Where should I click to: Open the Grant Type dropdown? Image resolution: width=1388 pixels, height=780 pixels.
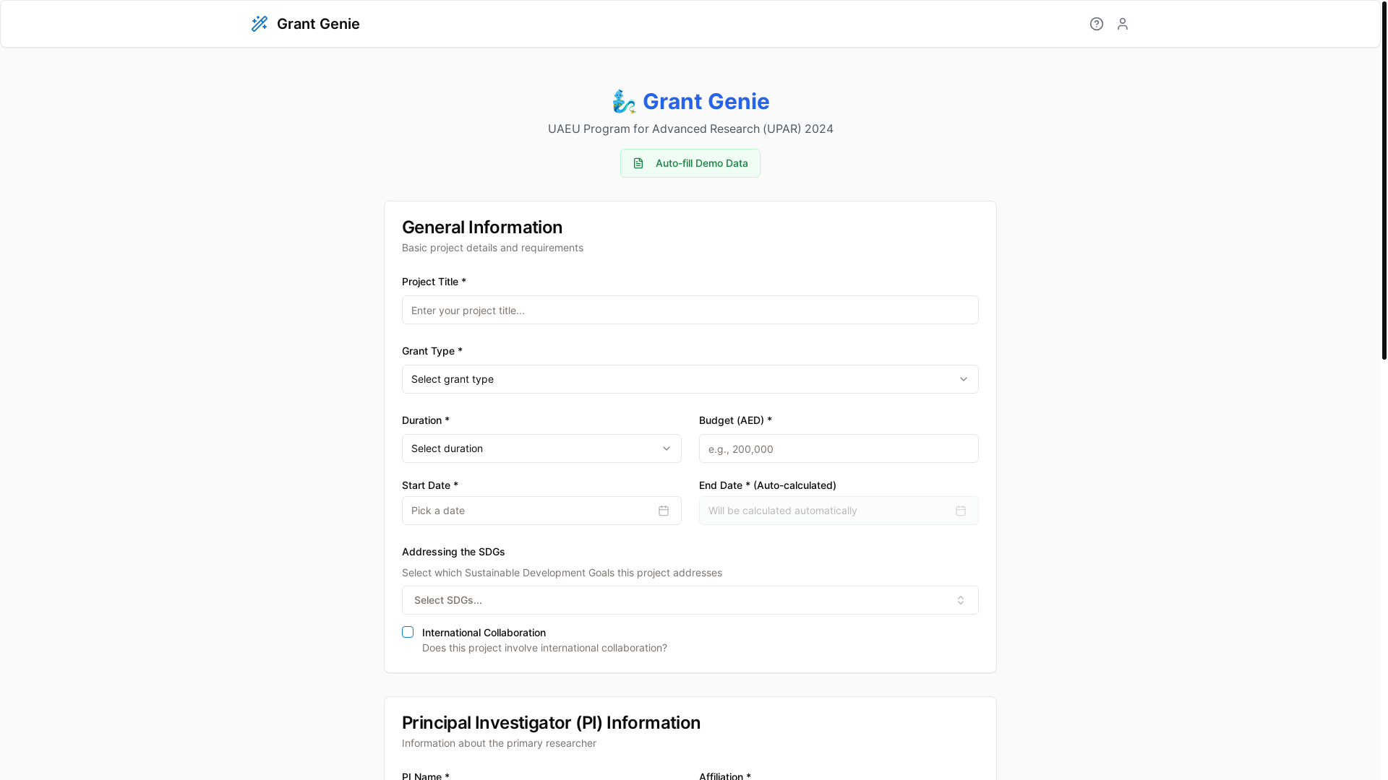pyautogui.click(x=690, y=379)
